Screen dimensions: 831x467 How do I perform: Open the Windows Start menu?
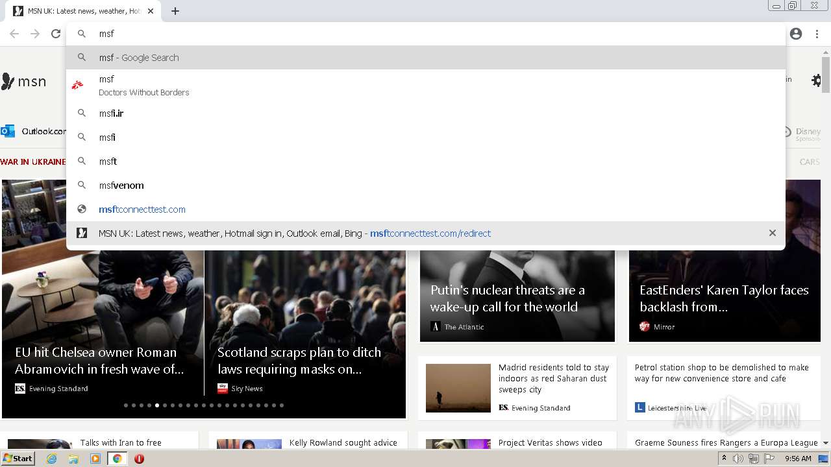click(x=18, y=459)
